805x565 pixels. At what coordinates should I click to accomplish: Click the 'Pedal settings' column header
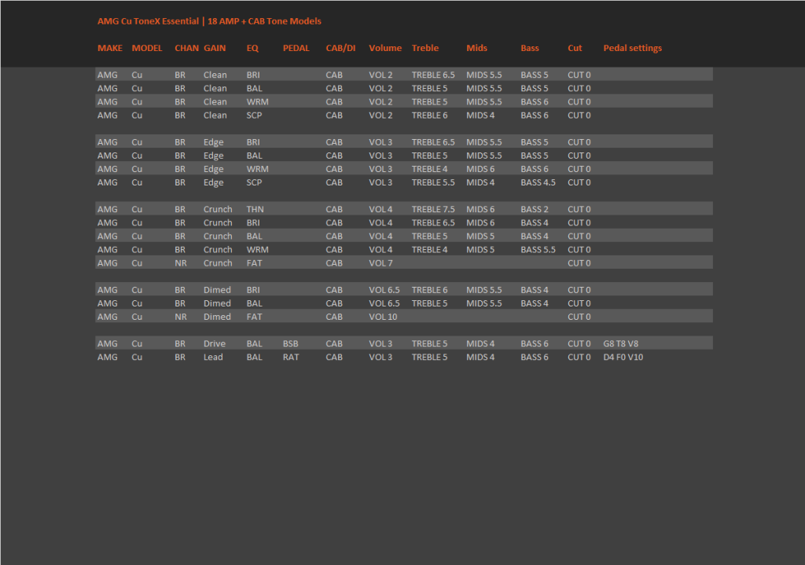pyautogui.click(x=633, y=48)
